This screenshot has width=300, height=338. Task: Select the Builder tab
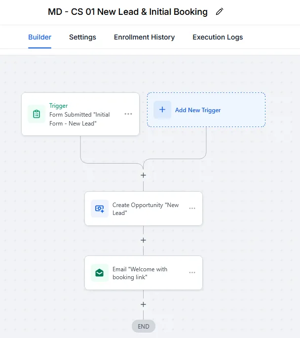(x=39, y=37)
